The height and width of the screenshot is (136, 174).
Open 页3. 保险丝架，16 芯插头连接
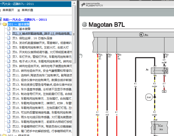tap(32, 38)
